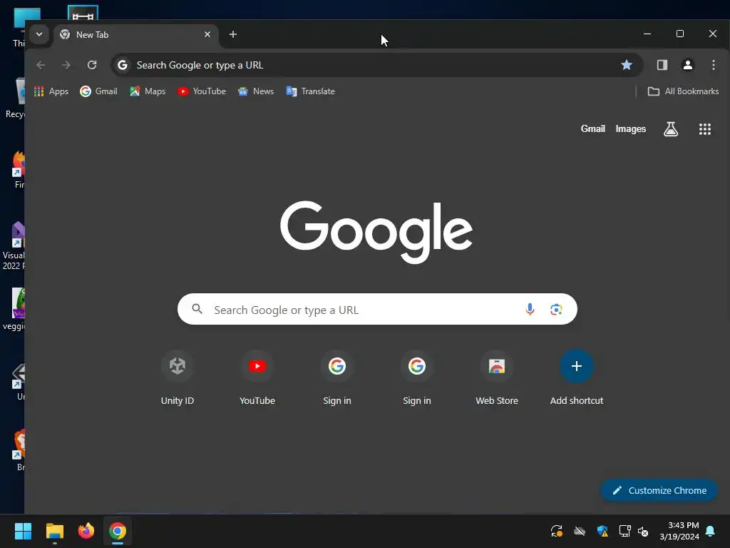Viewport: 730px width, 548px height.
Task: Open the Google apps grid
Action: (705, 129)
